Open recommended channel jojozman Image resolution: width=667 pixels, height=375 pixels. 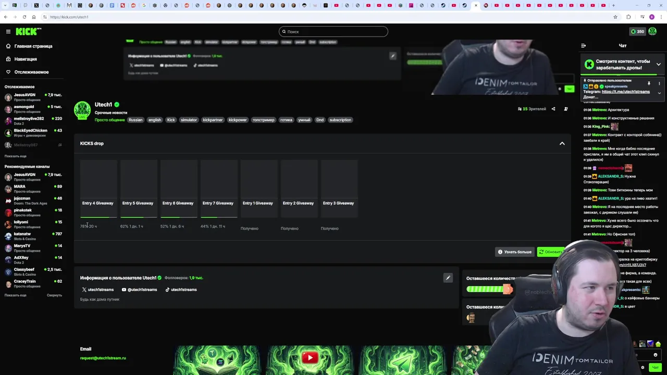33,201
